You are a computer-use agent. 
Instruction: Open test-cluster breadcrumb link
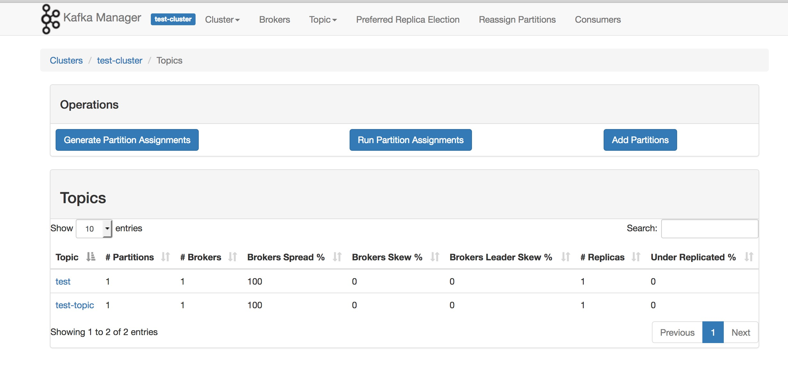pos(120,60)
